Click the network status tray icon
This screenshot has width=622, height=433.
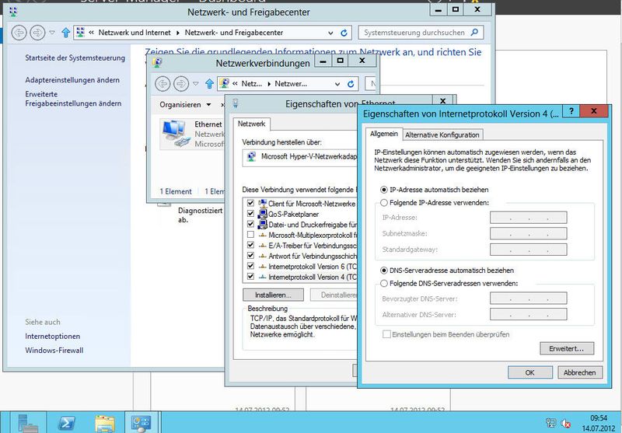[550, 423]
